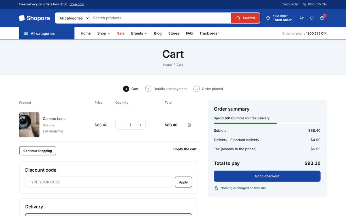Click the Shop now link

[77, 4]
